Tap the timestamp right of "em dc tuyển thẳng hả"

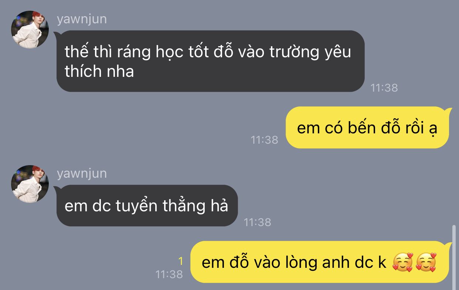click(x=258, y=222)
